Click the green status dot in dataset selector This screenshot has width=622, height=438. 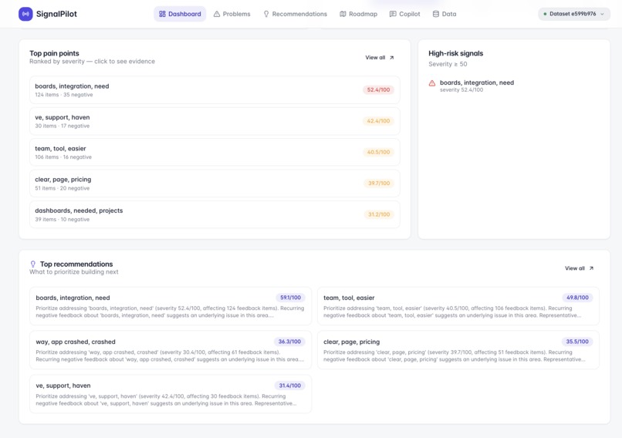(545, 14)
